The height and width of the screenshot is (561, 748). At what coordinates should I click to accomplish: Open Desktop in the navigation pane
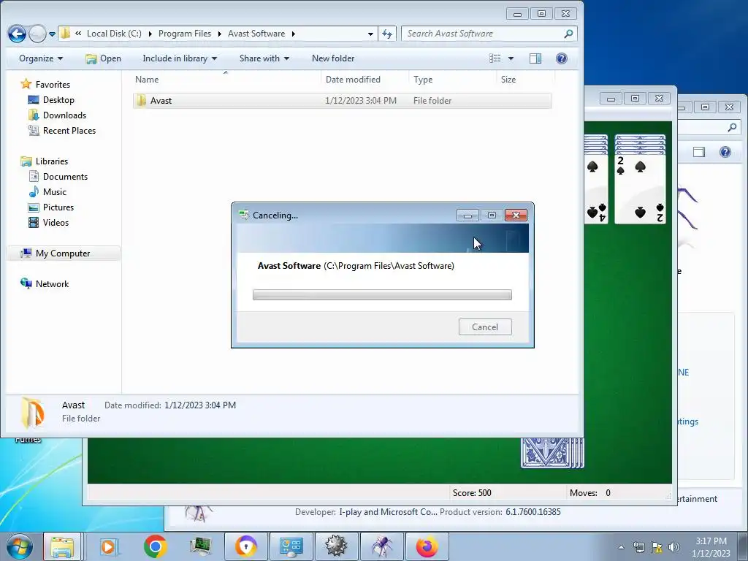click(51, 99)
